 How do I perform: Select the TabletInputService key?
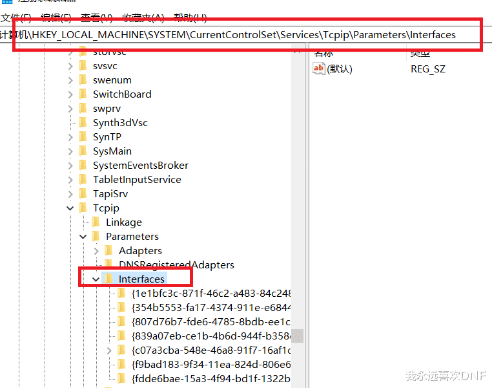click(137, 179)
